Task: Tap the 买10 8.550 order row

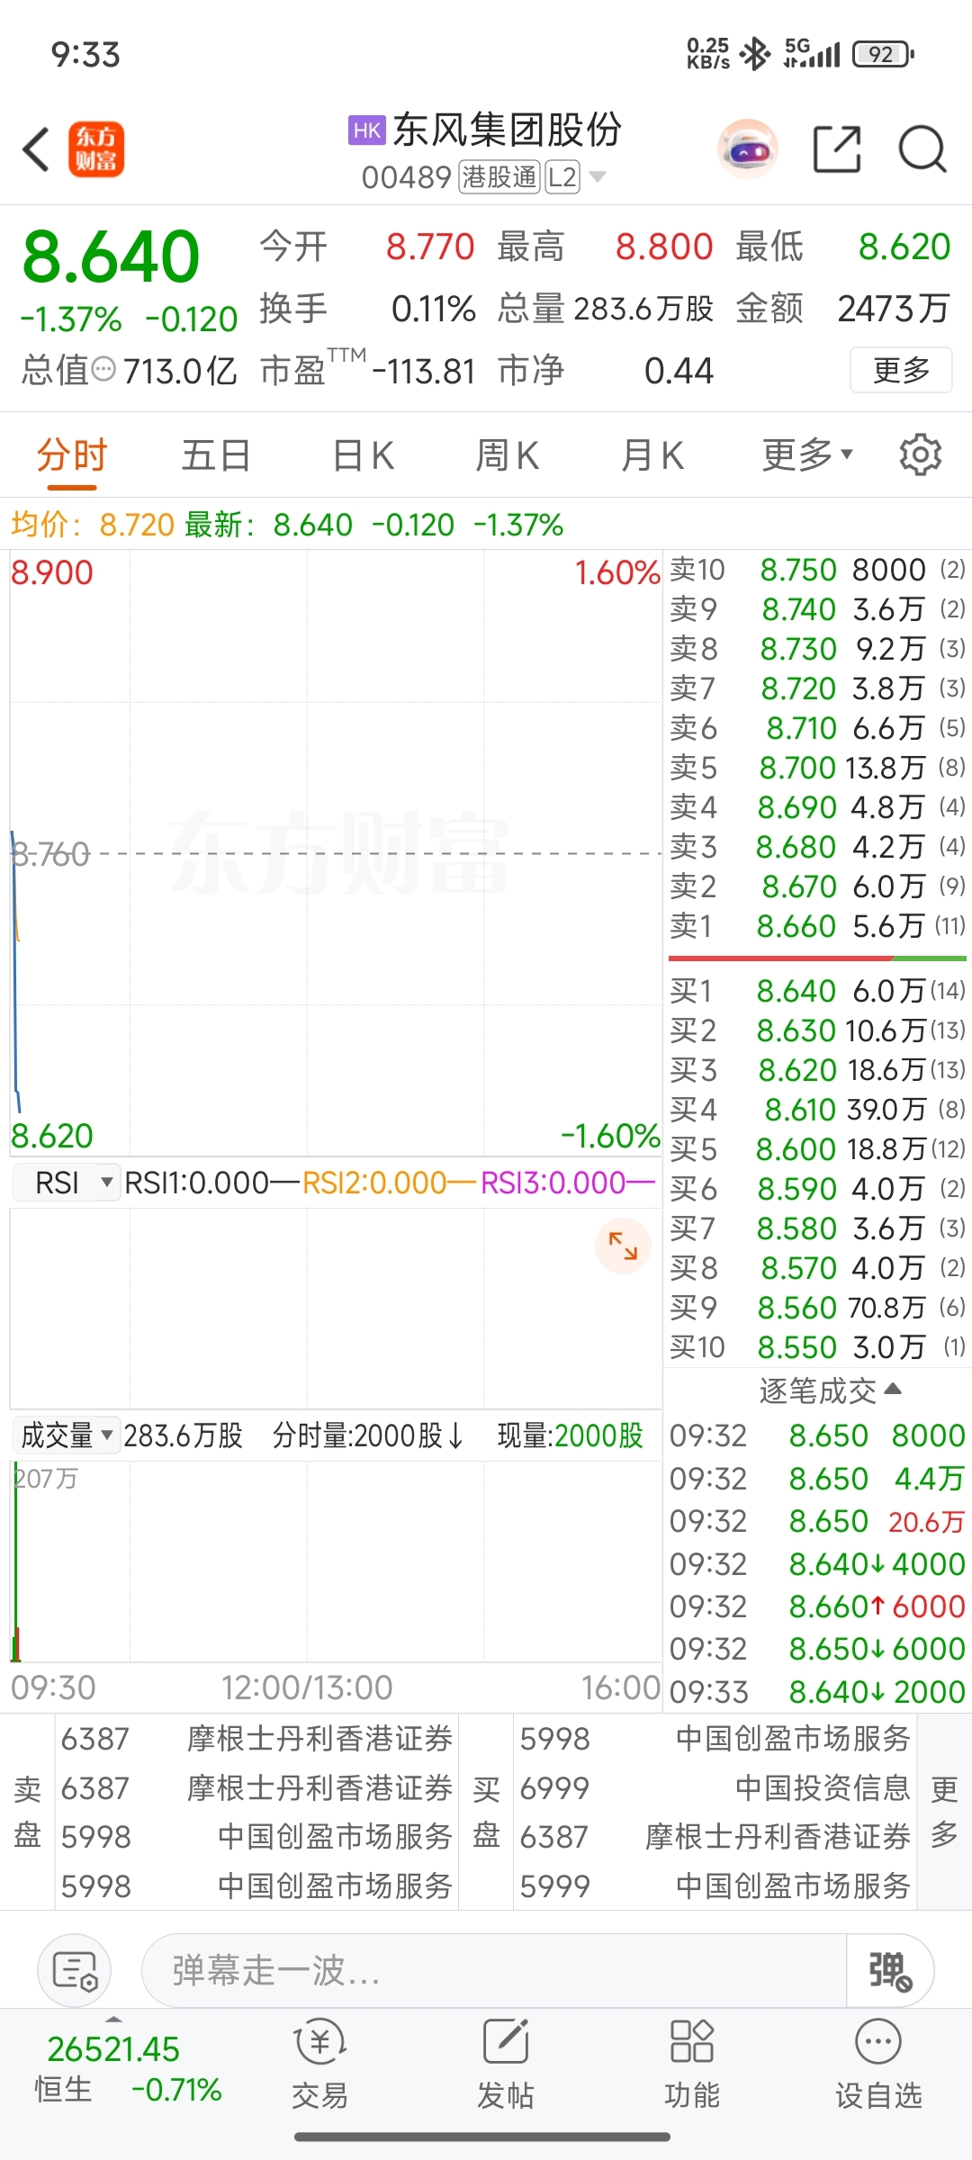Action: (817, 1347)
